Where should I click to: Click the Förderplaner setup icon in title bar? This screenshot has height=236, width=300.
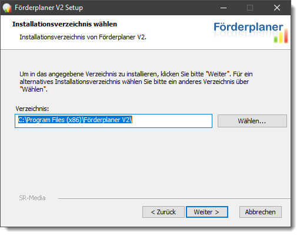[x=7, y=8]
